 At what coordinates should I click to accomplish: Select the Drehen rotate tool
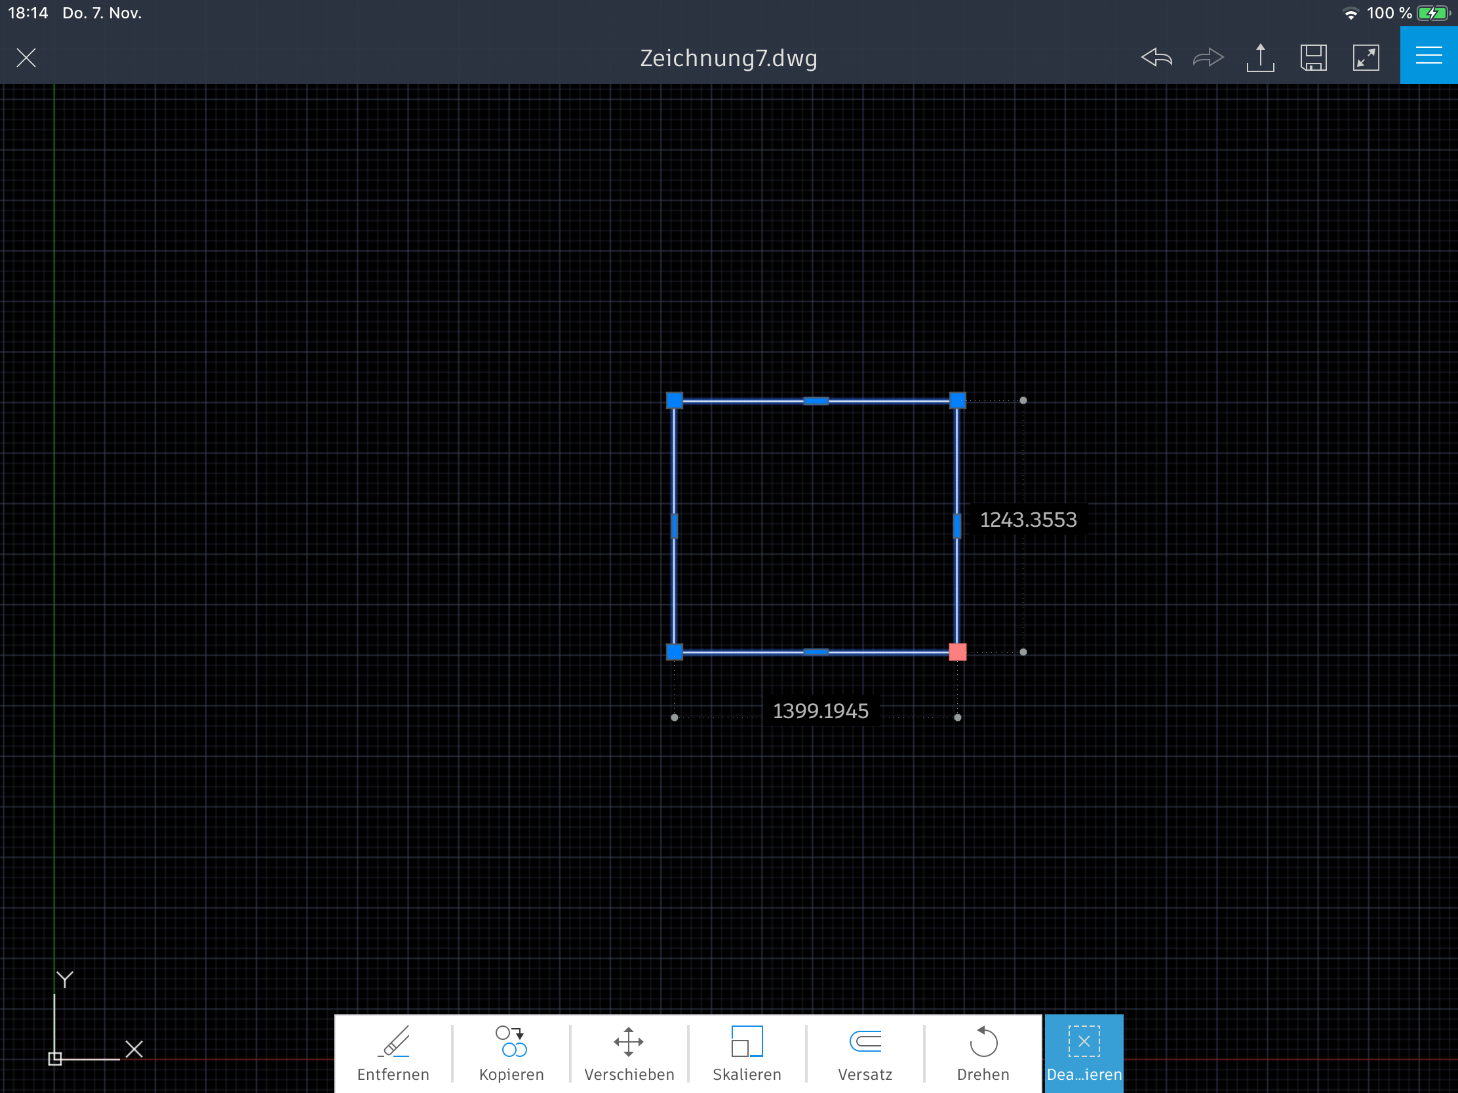click(983, 1054)
